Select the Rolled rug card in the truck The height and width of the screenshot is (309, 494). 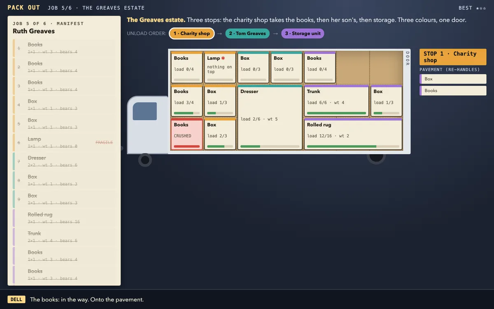click(x=353, y=134)
